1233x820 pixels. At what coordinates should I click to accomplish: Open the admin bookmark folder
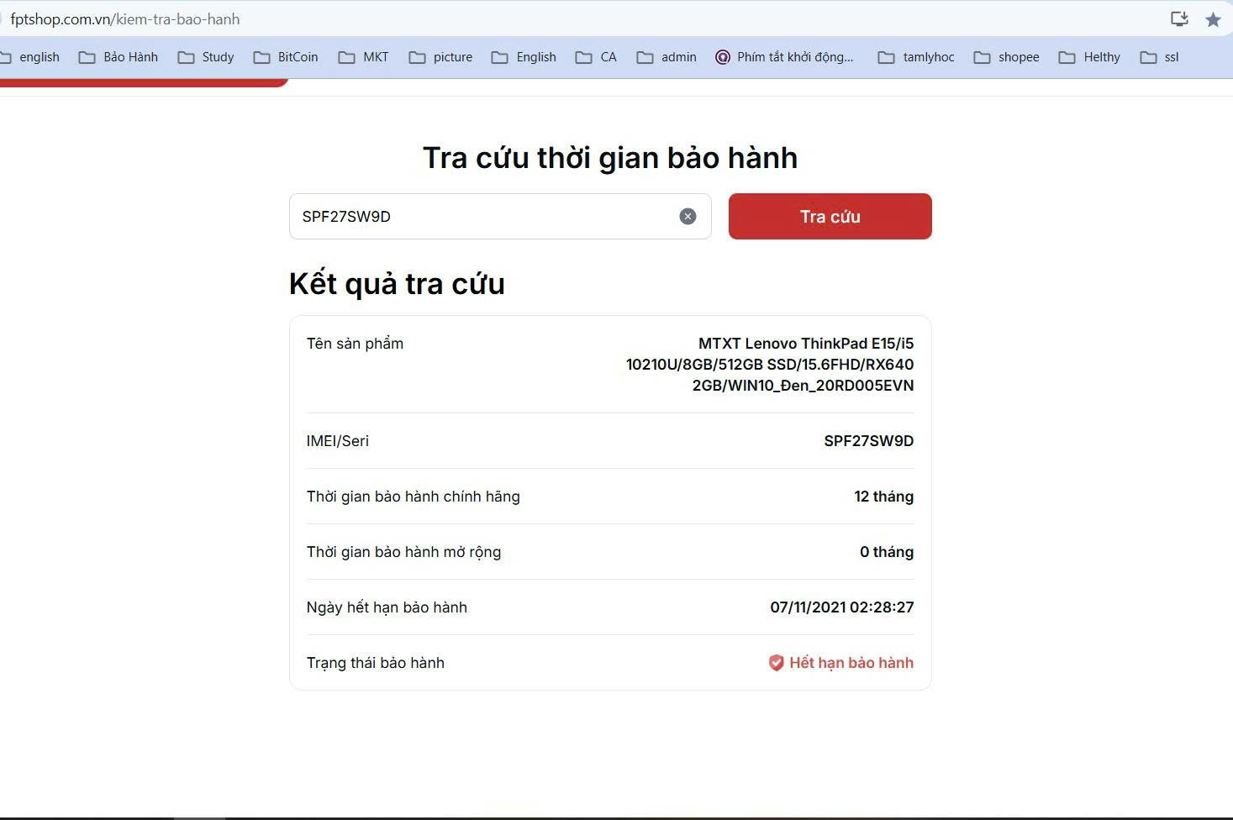pos(667,57)
